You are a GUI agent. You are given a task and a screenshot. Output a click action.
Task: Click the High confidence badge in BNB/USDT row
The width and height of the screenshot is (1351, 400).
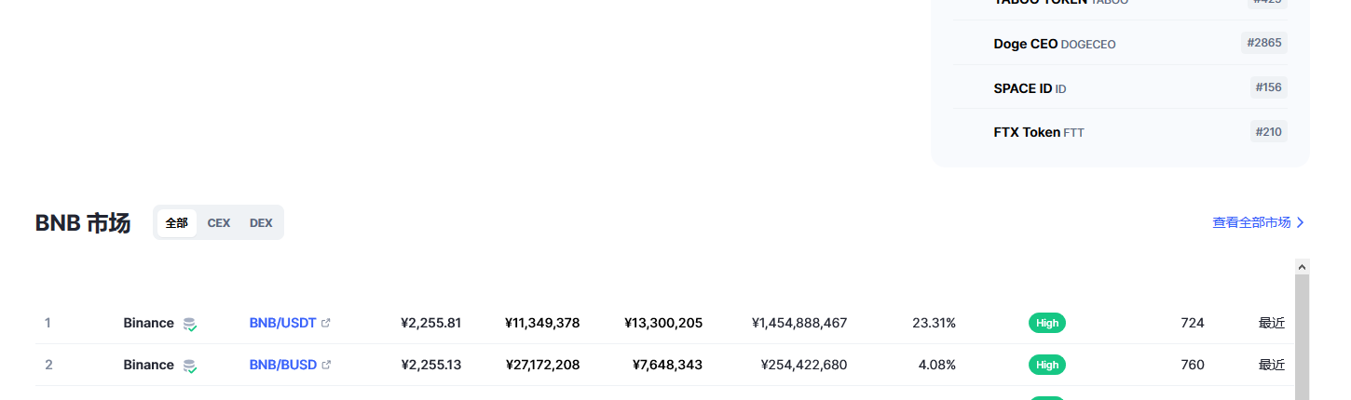(1047, 323)
